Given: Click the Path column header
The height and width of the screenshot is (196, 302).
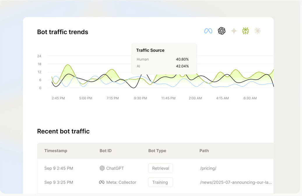Looking at the screenshot, I should tap(204, 151).
